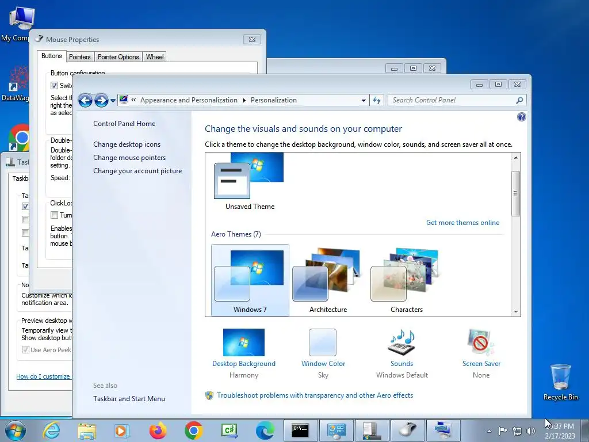Click Action Center flag tray icon
This screenshot has height=442, width=589.
[x=503, y=431]
